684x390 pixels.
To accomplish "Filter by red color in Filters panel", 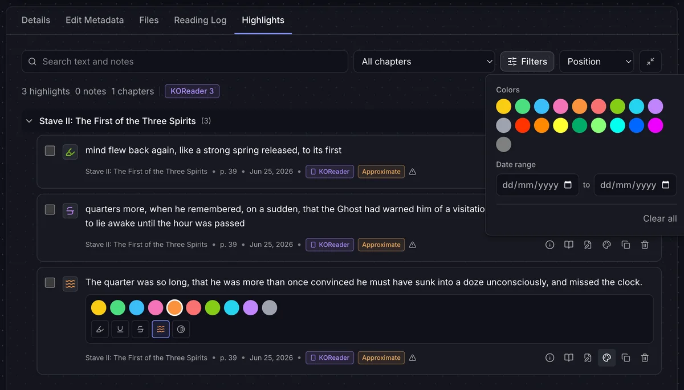I will [x=523, y=125].
